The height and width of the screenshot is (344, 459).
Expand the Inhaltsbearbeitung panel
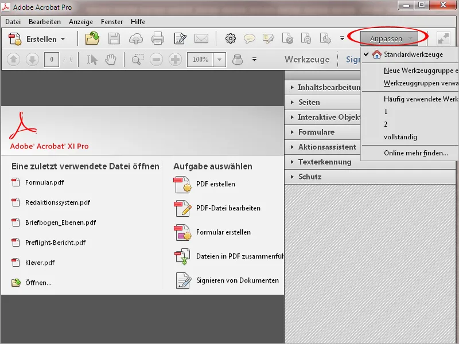pyautogui.click(x=322, y=87)
